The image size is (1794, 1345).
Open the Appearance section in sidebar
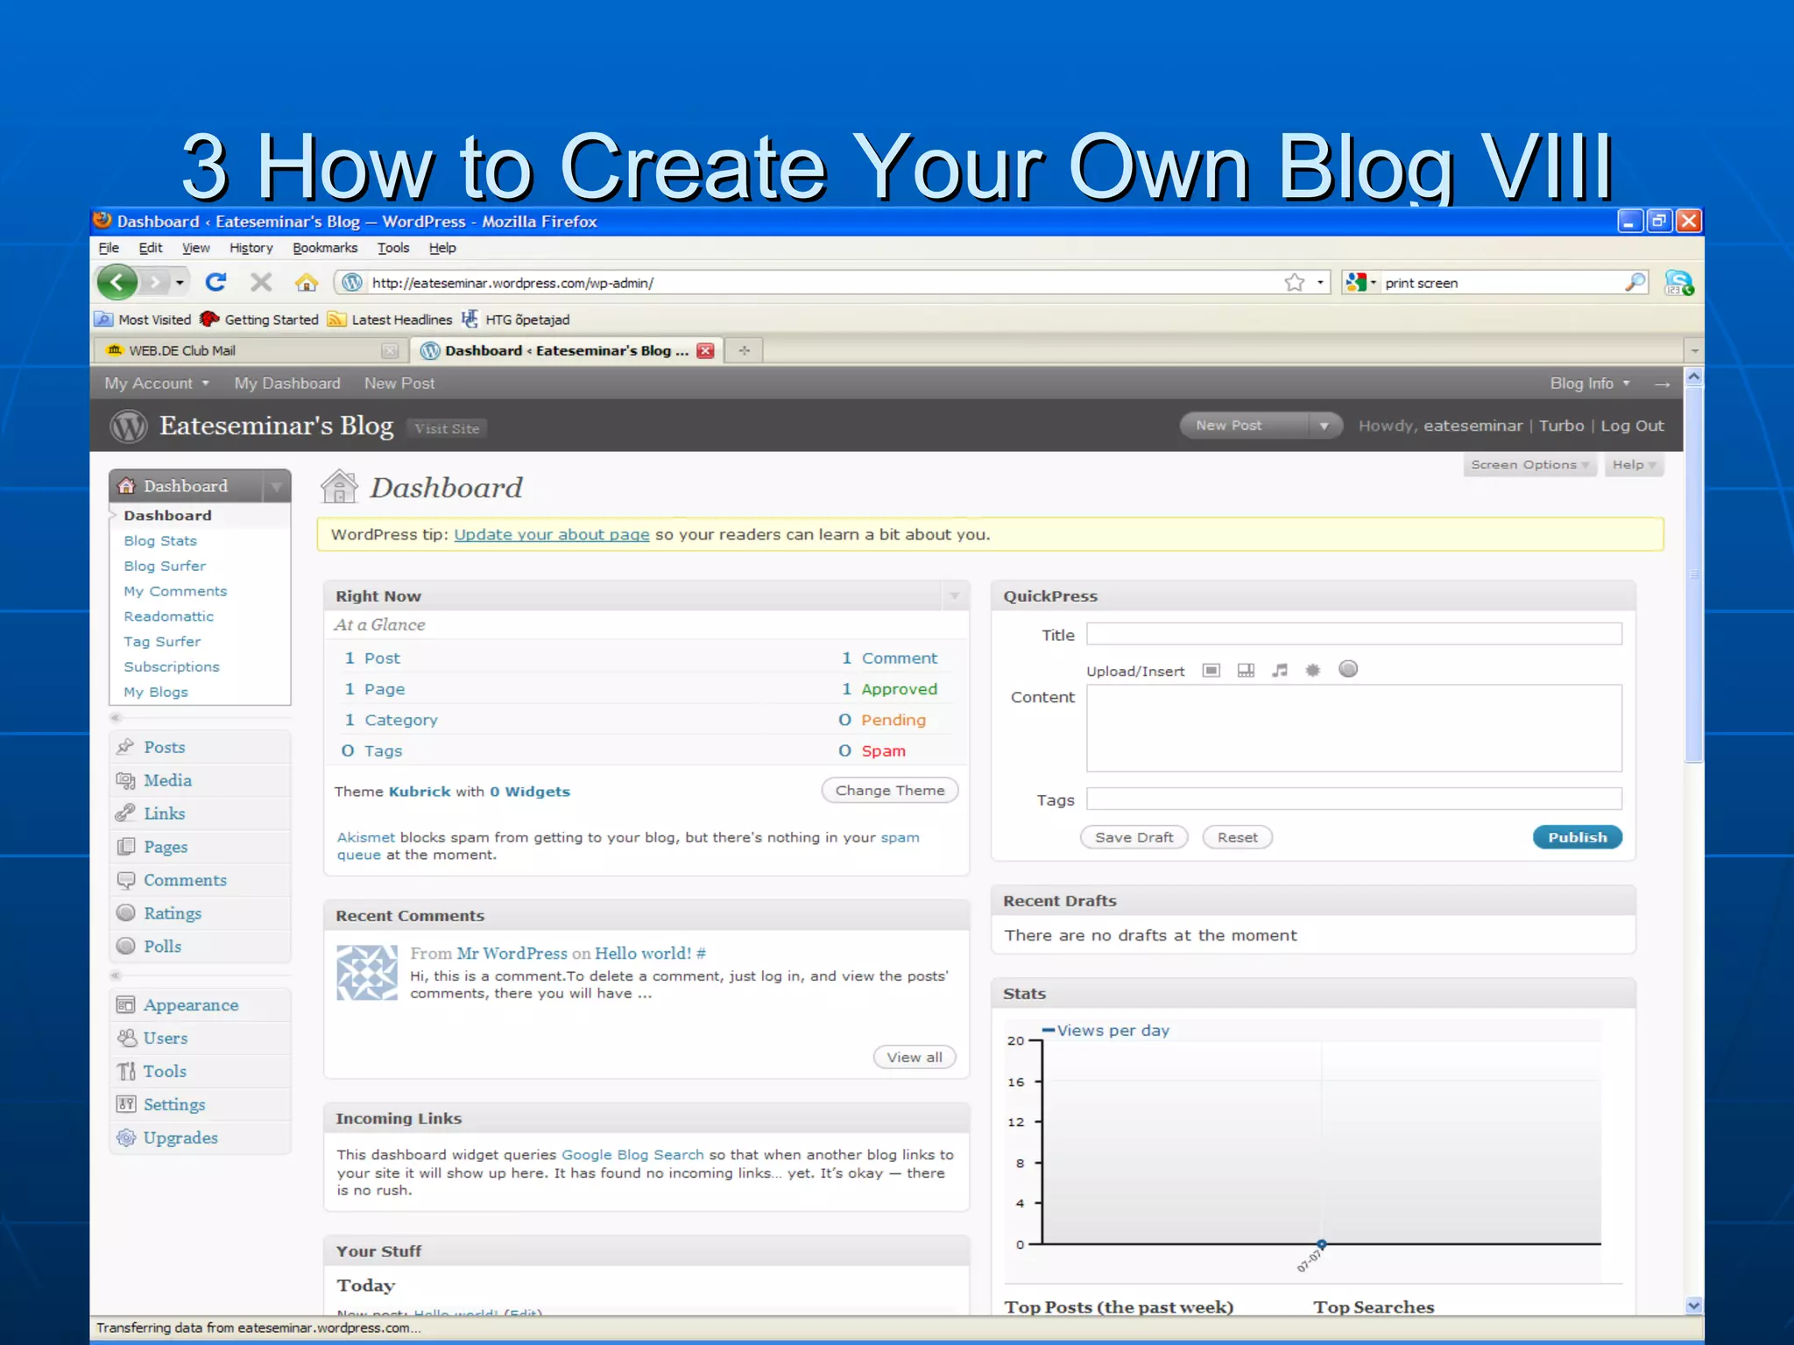200,1005
